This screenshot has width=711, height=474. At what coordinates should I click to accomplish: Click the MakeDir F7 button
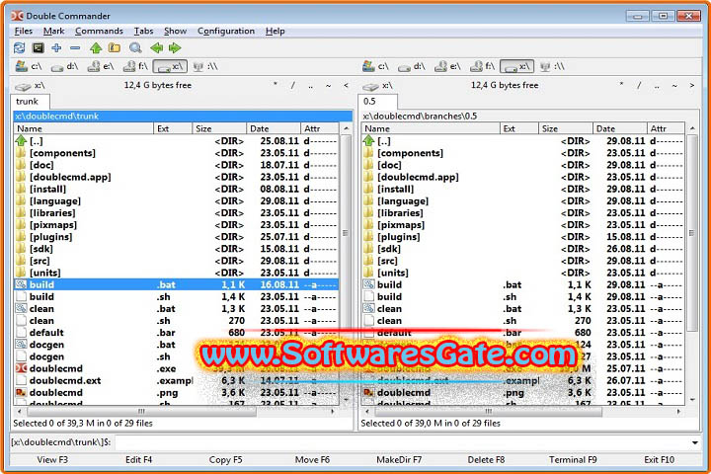[399, 459]
